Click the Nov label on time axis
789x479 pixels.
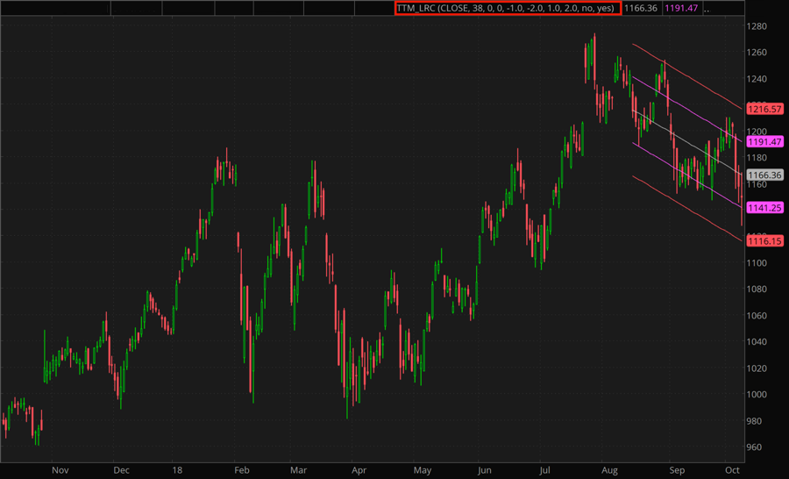[x=60, y=469]
